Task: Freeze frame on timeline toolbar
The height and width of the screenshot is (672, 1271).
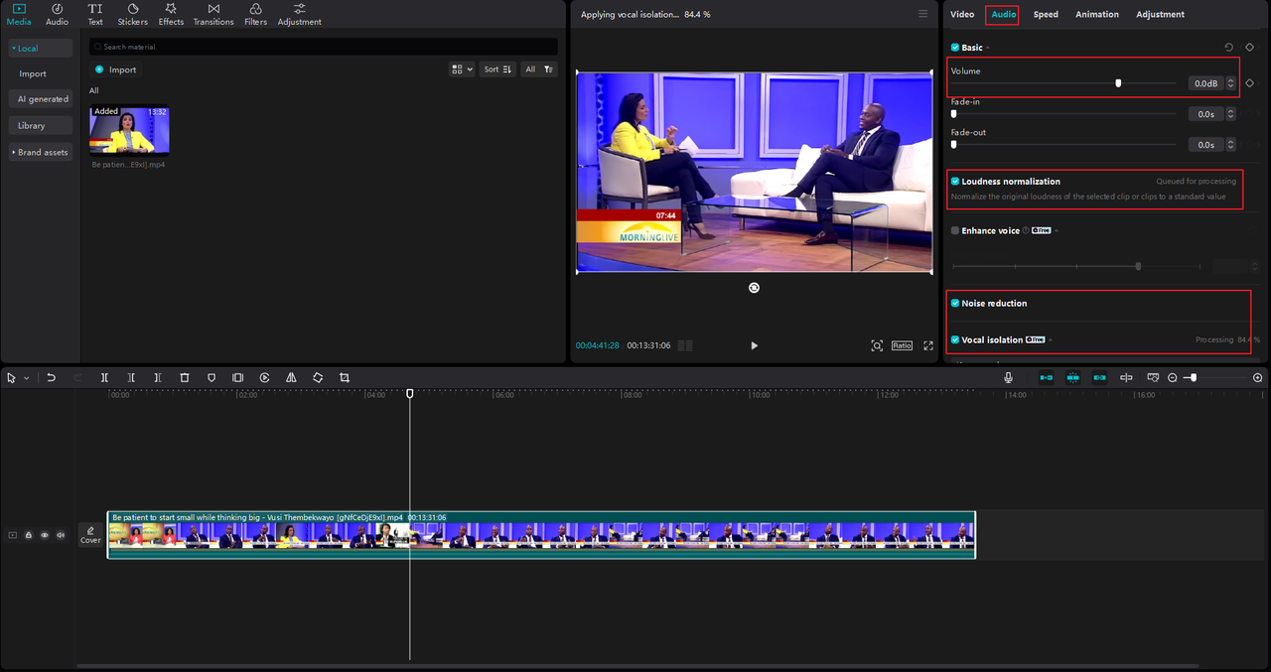Action: (x=237, y=377)
